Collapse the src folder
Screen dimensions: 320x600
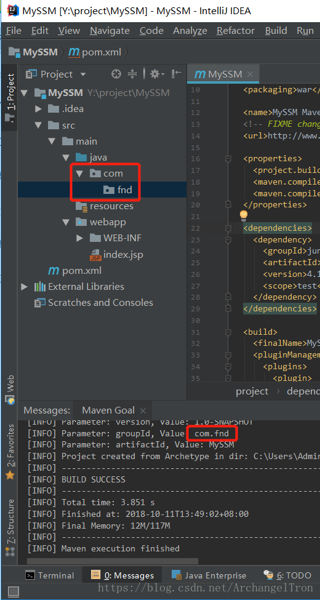(38, 125)
